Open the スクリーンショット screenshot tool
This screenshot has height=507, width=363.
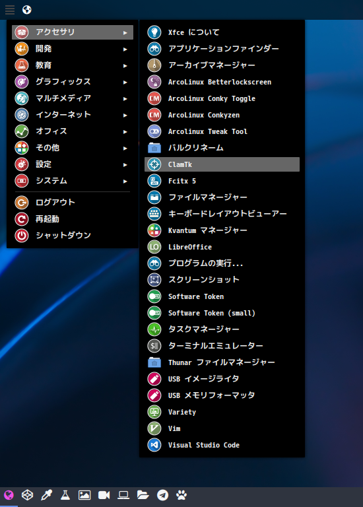click(222, 280)
